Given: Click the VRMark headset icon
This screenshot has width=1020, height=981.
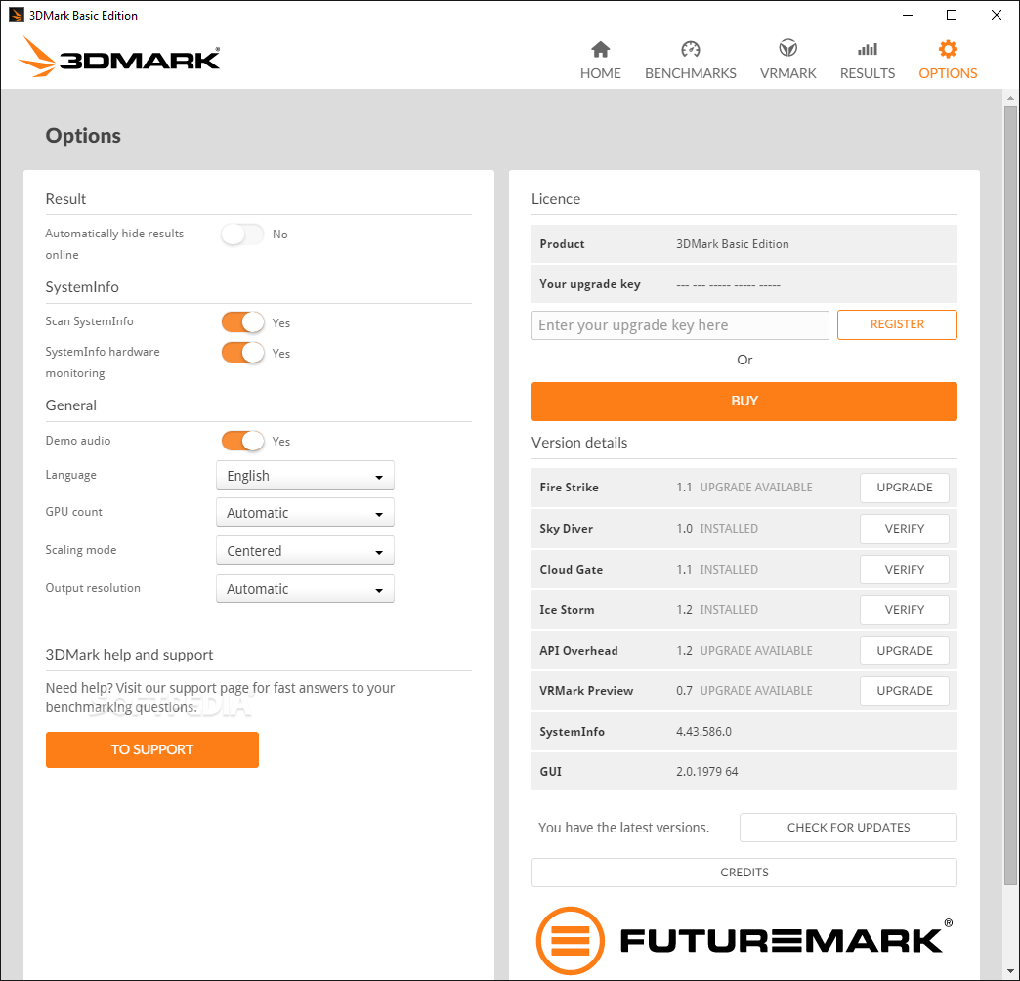Looking at the screenshot, I should pos(787,48).
